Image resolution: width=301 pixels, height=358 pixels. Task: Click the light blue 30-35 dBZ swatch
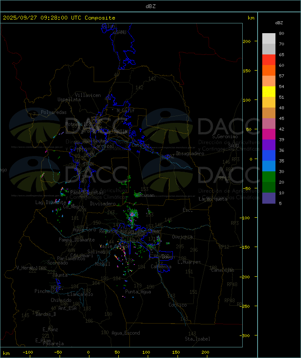click(x=269, y=166)
